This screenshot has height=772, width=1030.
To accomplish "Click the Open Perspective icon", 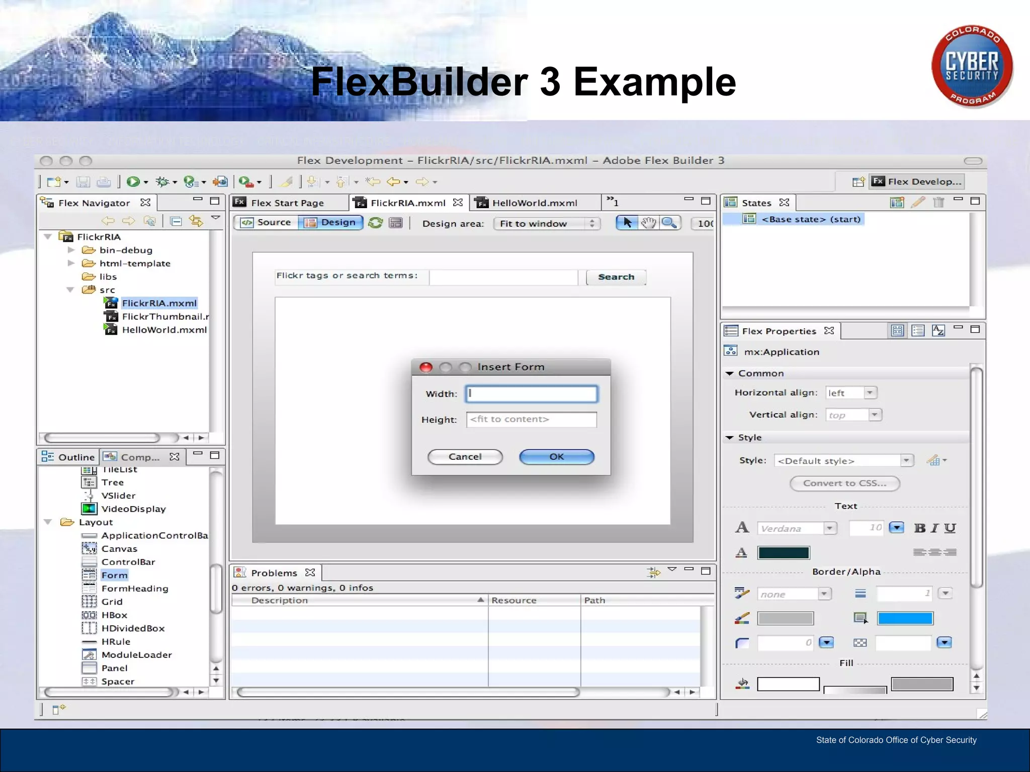I will pyautogui.click(x=859, y=181).
